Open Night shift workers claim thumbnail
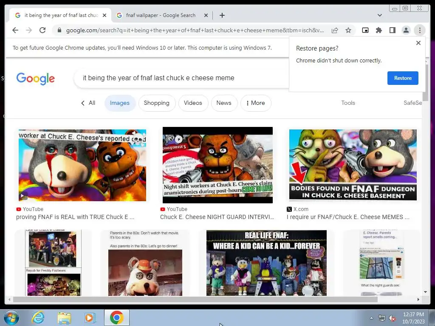 pos(217,165)
